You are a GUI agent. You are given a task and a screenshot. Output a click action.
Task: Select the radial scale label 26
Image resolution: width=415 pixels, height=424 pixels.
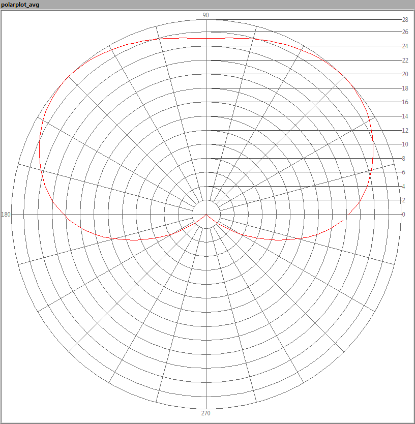pos(405,32)
